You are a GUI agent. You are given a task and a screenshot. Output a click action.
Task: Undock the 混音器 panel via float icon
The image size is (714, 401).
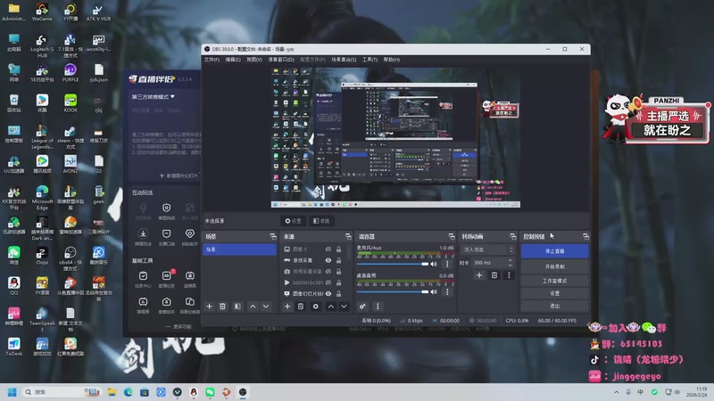(452, 236)
